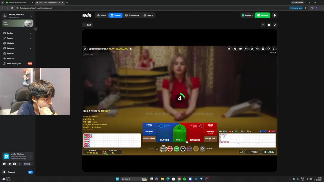Open the 1win for Windows download banner

point(18,156)
